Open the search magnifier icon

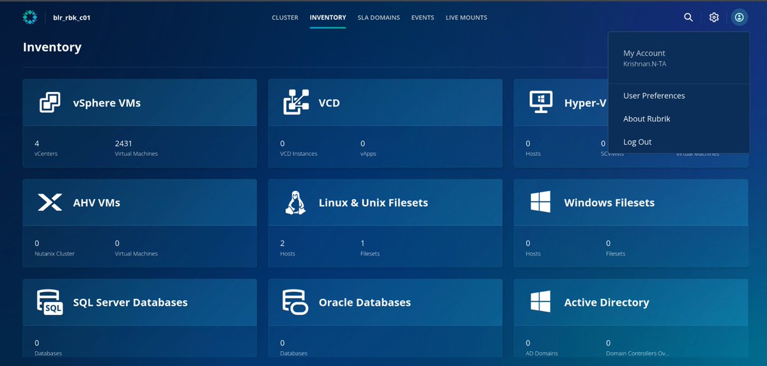click(x=688, y=17)
